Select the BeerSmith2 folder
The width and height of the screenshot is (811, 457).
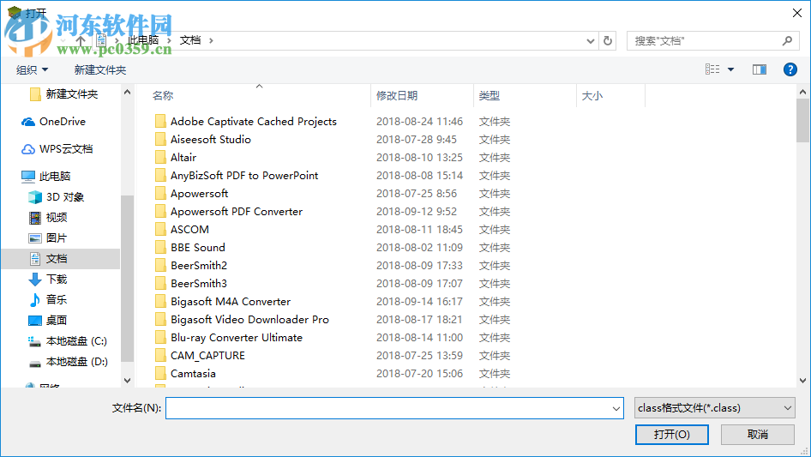pos(199,266)
